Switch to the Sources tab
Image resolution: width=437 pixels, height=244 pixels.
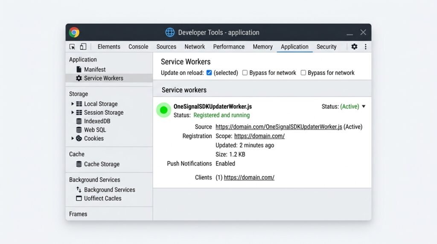166,47
